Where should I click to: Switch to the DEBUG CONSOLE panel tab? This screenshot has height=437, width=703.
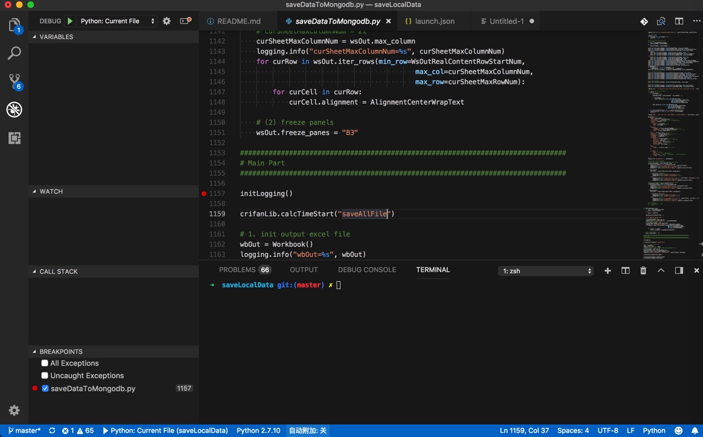click(x=366, y=270)
